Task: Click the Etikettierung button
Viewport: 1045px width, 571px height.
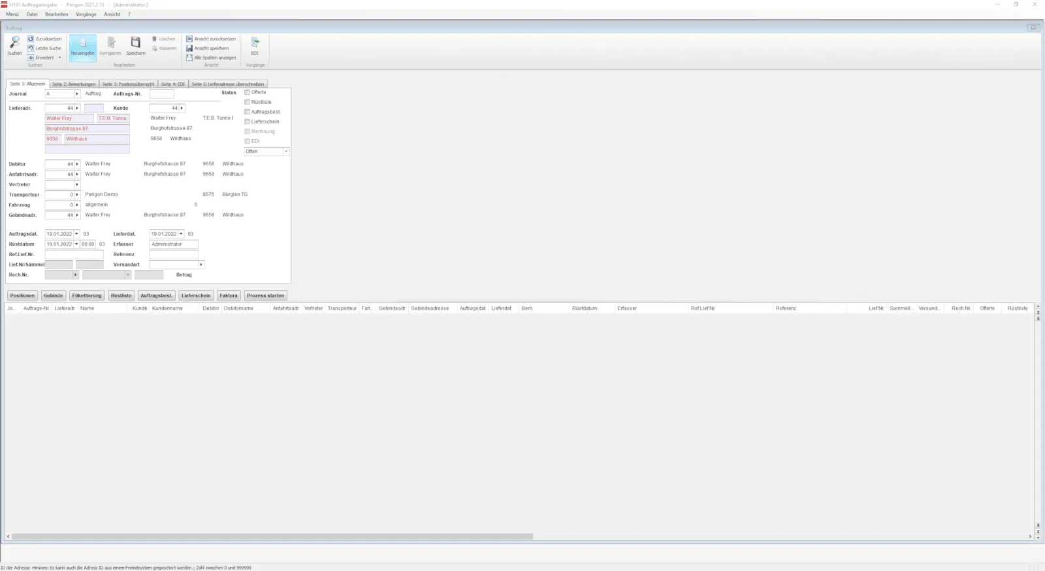Action: tap(87, 295)
